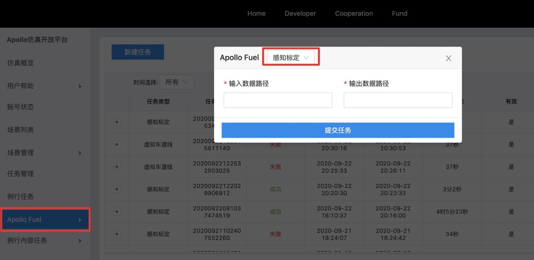This screenshot has width=534, height=260.
Task: Click 成功 status in the 9906912 row
Action: 276,189
